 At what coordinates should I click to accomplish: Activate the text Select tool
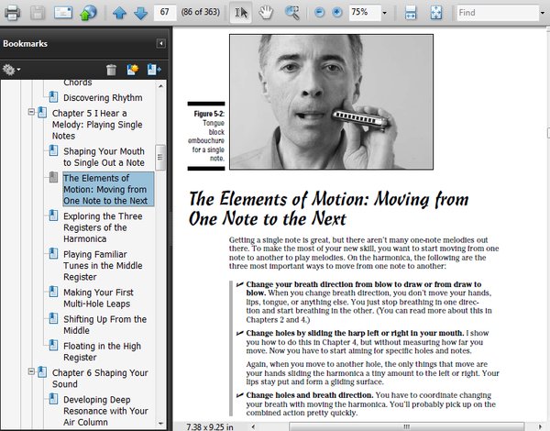240,13
